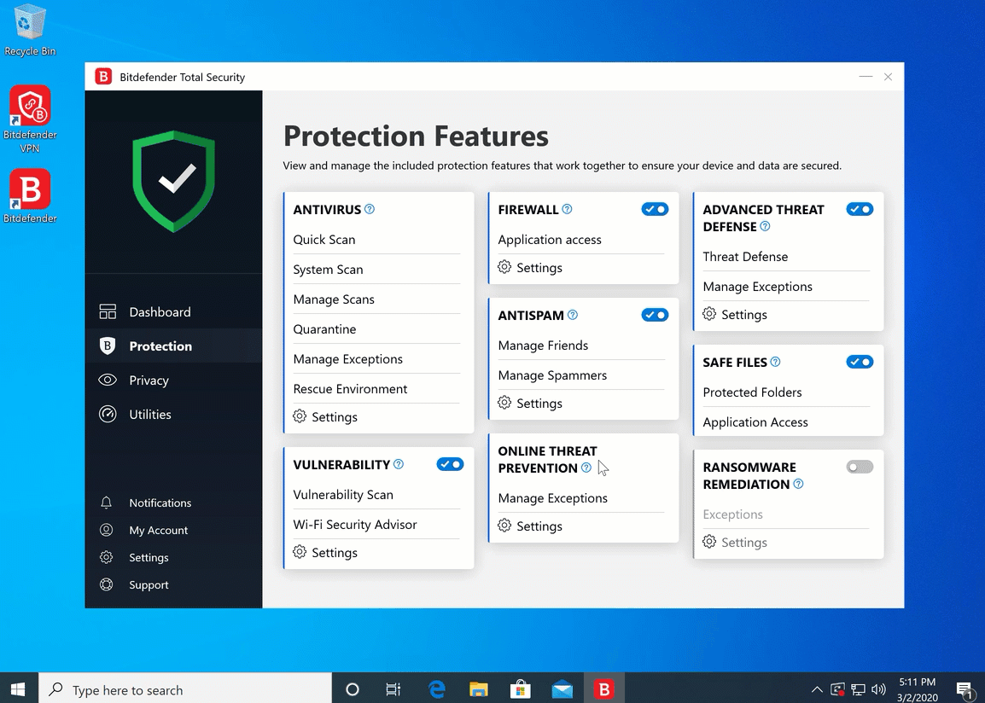Toggle the Safe Files switch
Viewport: 985px width, 703px height.
860,362
